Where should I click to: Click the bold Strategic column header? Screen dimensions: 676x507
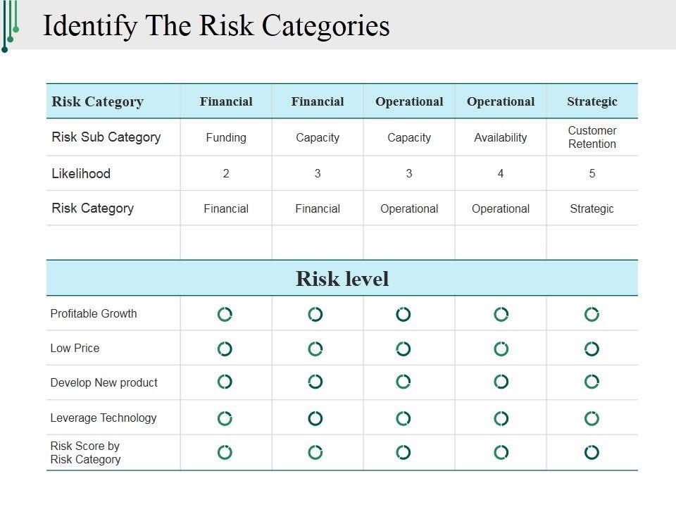[592, 101]
